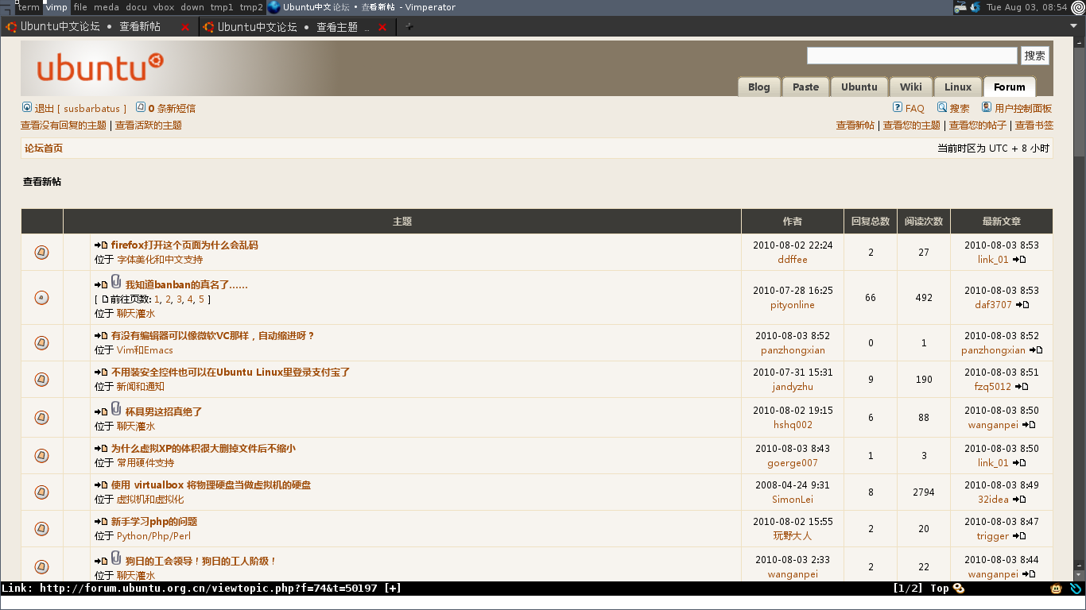
Task: Click the private messages icon beside 条新短信
Action: 141,107
